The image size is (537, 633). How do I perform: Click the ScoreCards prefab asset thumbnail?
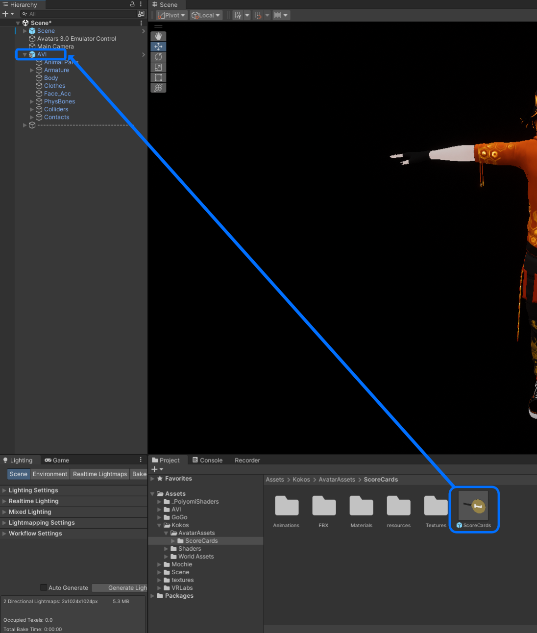tap(473, 506)
